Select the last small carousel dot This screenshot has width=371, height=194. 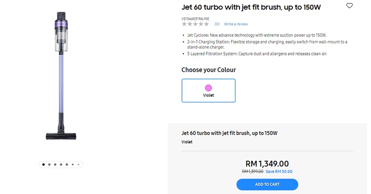78,164
